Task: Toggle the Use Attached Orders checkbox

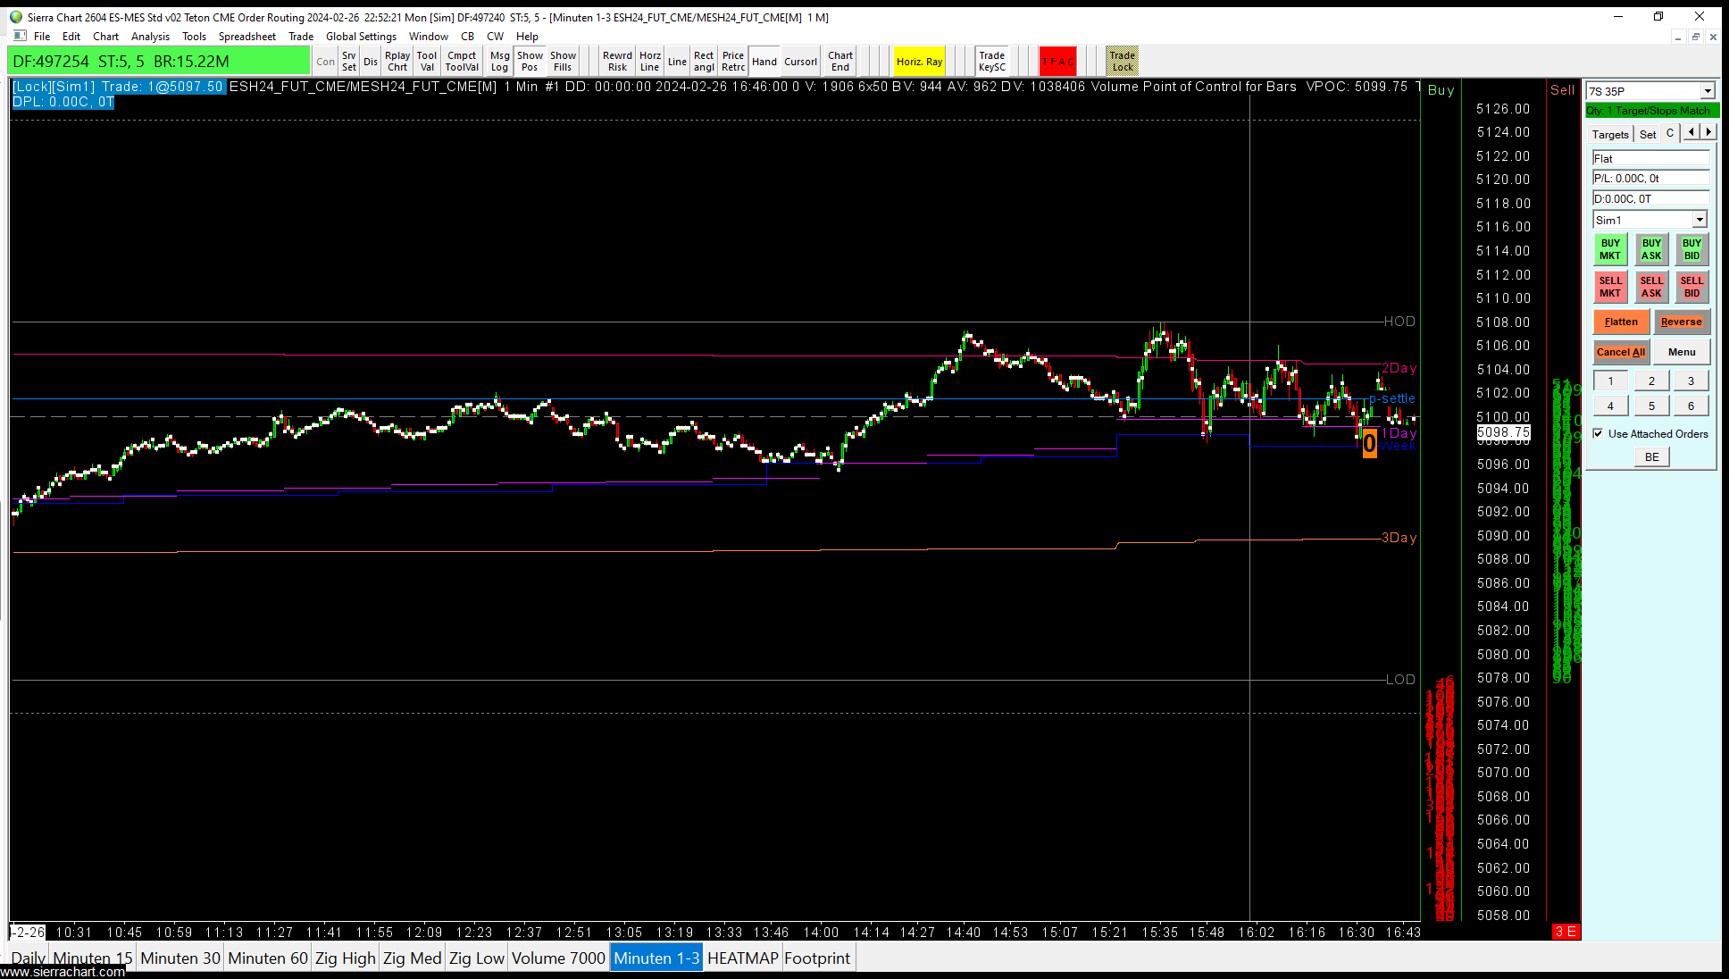Action: (x=1599, y=434)
